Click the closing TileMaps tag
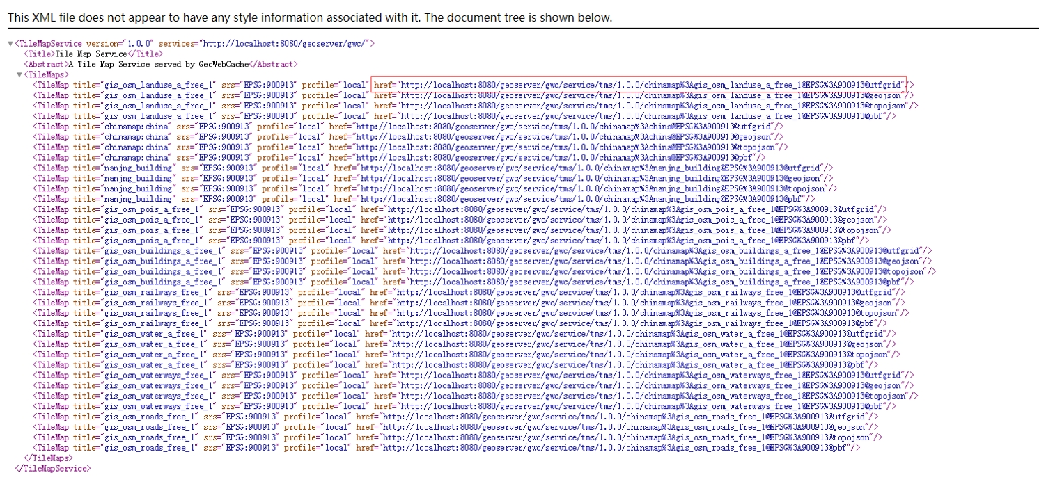1039x491 pixels. coord(47,458)
